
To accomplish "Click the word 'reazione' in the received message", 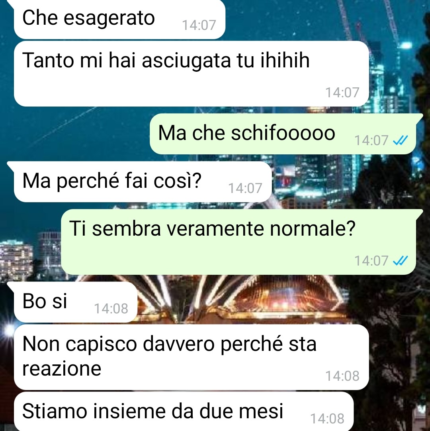I will pyautogui.click(x=62, y=369).
